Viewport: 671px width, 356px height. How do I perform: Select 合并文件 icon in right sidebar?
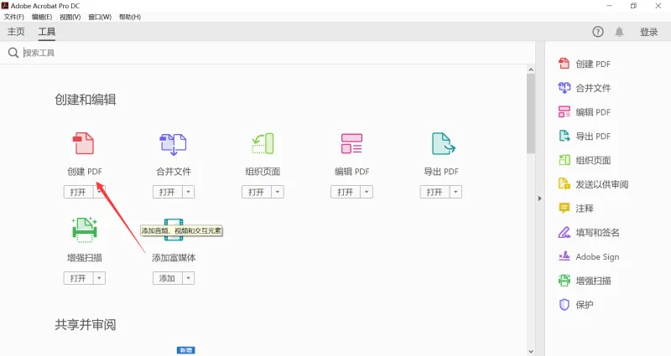(x=564, y=88)
